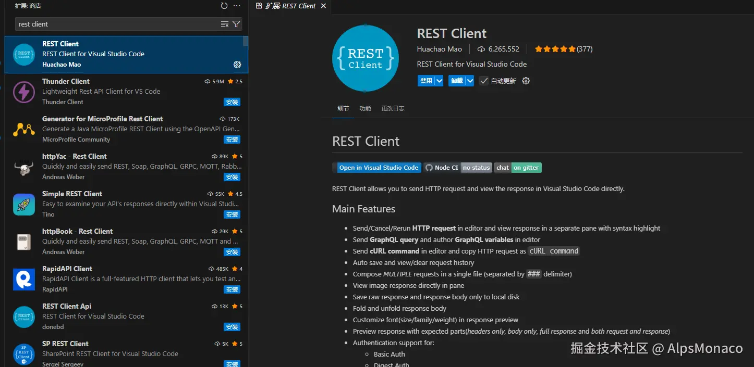The height and width of the screenshot is (367, 754).
Task: Open the Huachao Mao publisher link in details
Action: pos(440,49)
